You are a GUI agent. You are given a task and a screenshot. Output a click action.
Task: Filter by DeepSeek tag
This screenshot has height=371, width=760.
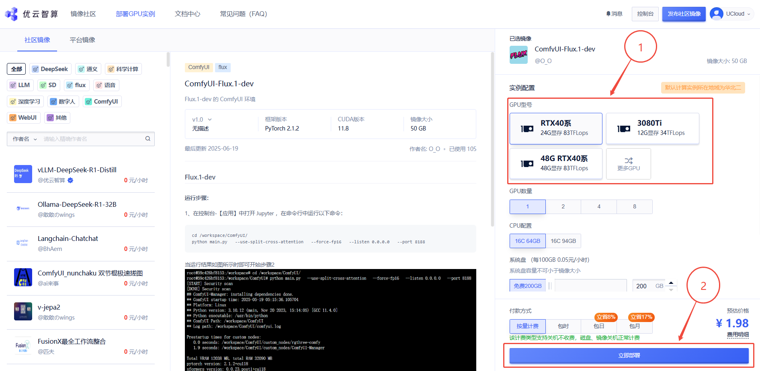[51, 69]
